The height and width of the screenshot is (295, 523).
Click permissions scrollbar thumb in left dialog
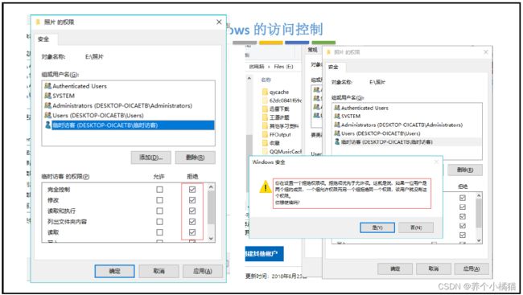[211, 207]
